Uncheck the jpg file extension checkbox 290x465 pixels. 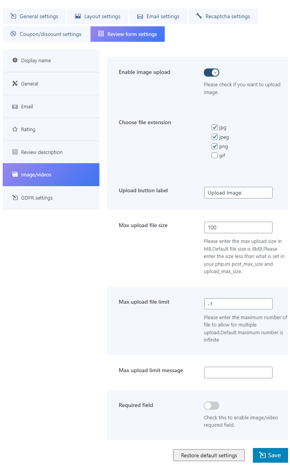coord(215,127)
